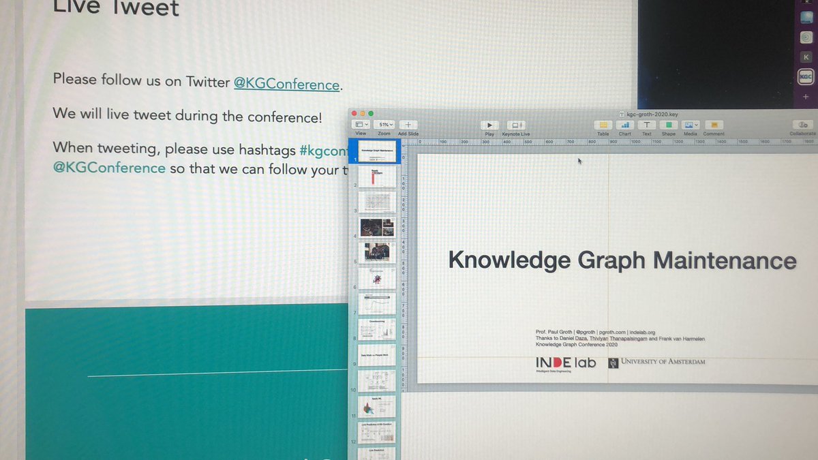Add a Comment from the toolbar
This screenshot has height=460, width=818.
[x=714, y=125]
